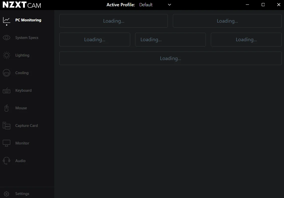This screenshot has width=284, height=198.
Task: Open the PC Monitoring section
Action: (x=28, y=20)
